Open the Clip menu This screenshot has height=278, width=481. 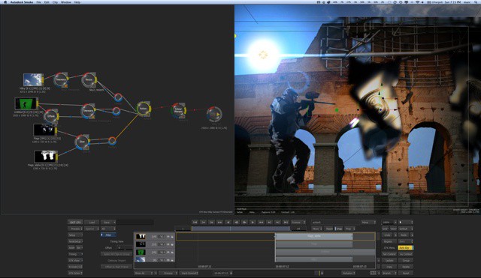[55, 2]
